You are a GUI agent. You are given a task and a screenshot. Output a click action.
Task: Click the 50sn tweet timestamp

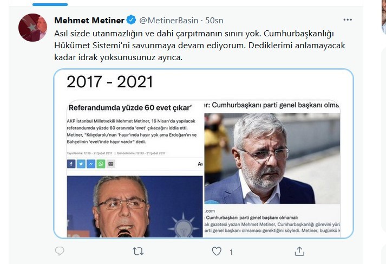coord(214,20)
